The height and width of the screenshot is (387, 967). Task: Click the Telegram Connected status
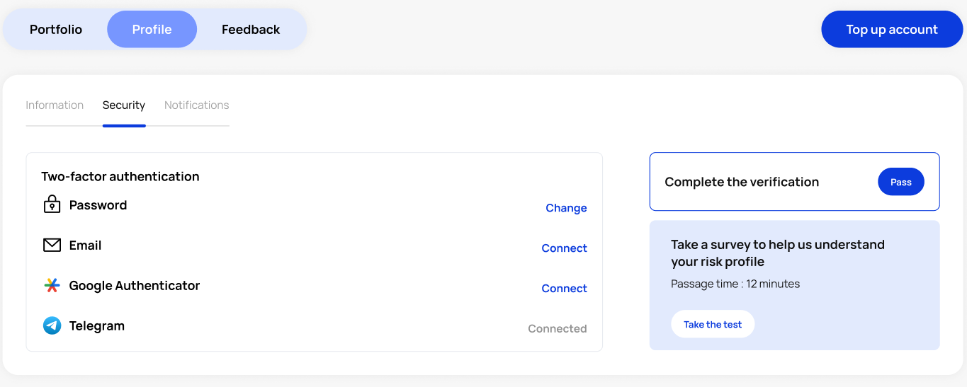coord(557,329)
